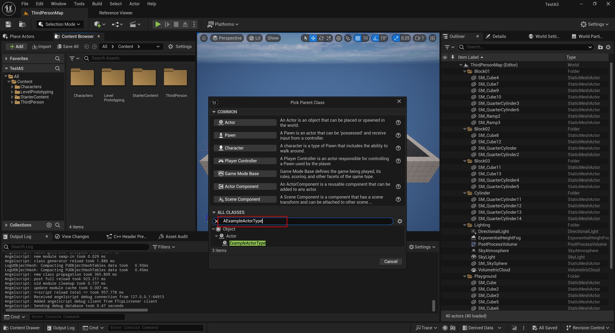Expand the Characters folder in the content tree
Viewport: 615px width, 333px height.
(x=12, y=87)
